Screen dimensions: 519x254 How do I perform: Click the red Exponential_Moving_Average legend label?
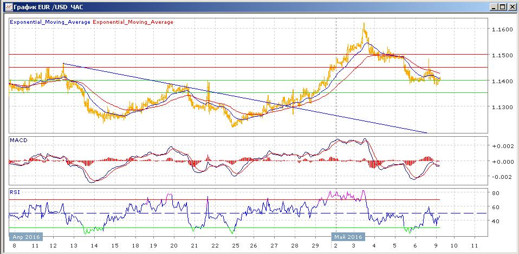(133, 22)
